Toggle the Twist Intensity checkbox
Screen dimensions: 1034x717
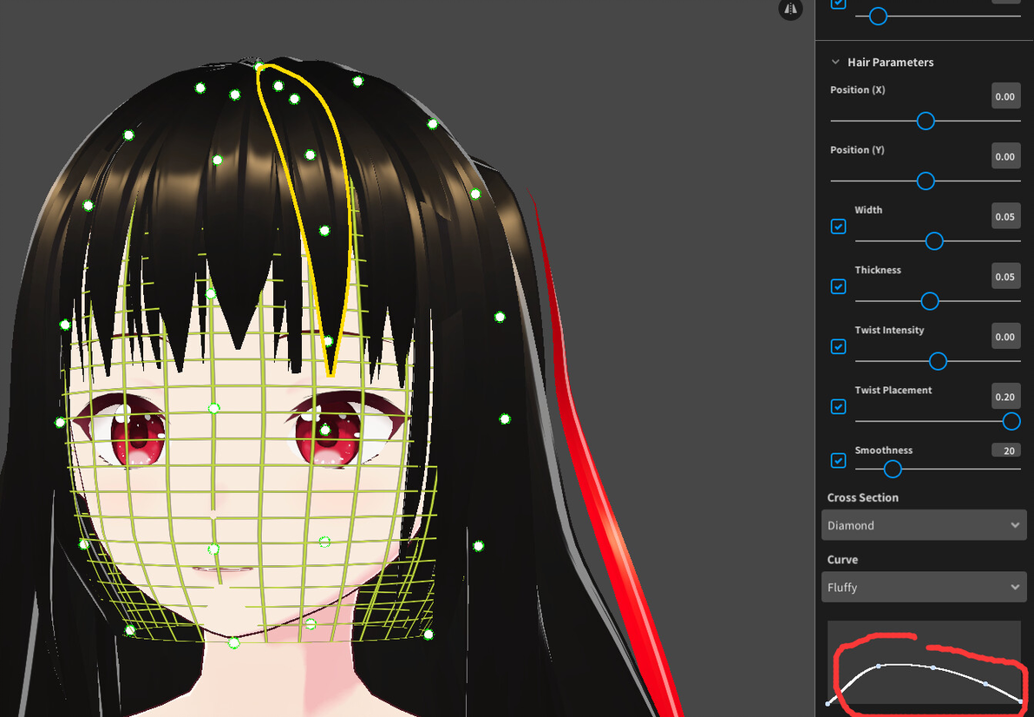point(838,346)
